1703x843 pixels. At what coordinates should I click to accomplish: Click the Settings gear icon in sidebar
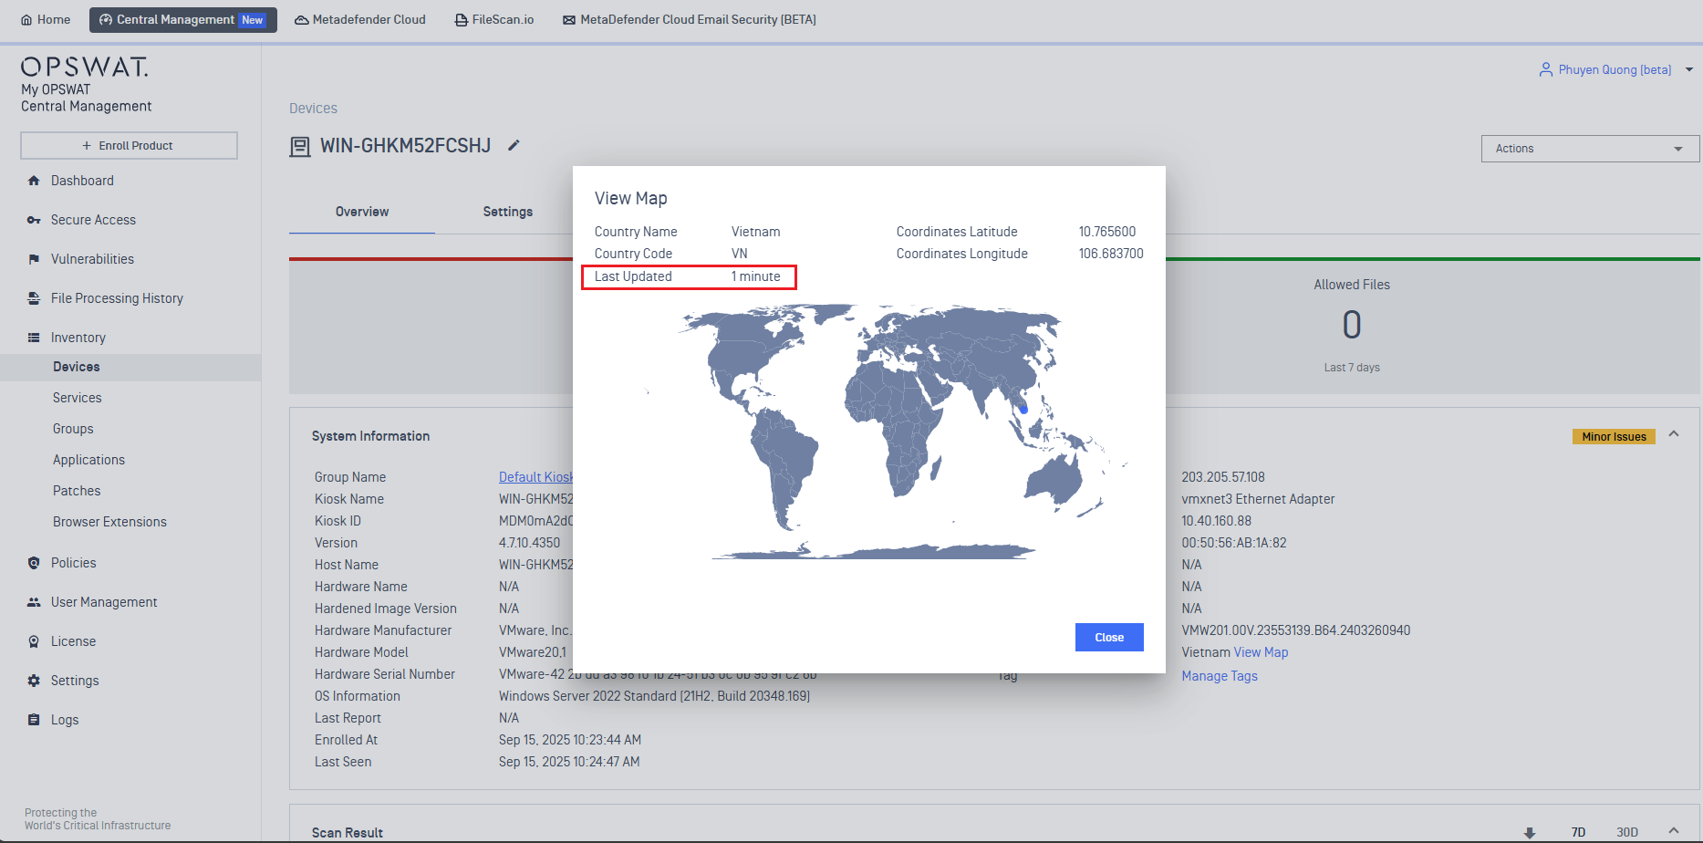point(34,681)
